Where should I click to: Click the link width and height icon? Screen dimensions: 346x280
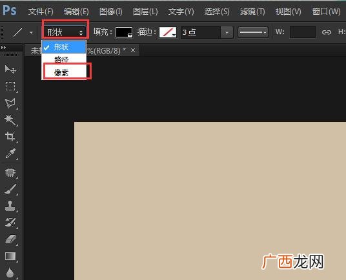point(327,32)
